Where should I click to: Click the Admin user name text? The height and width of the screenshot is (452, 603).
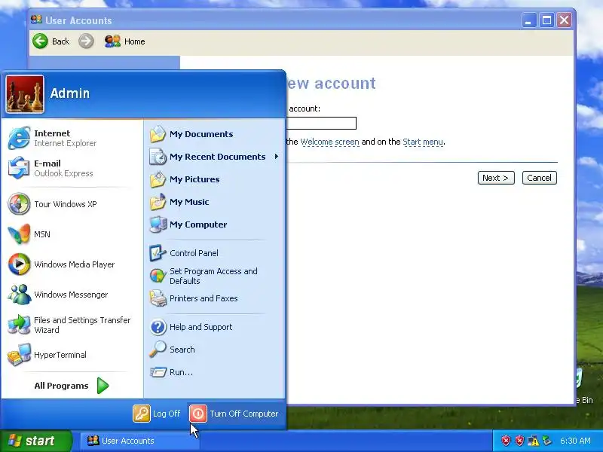(70, 93)
